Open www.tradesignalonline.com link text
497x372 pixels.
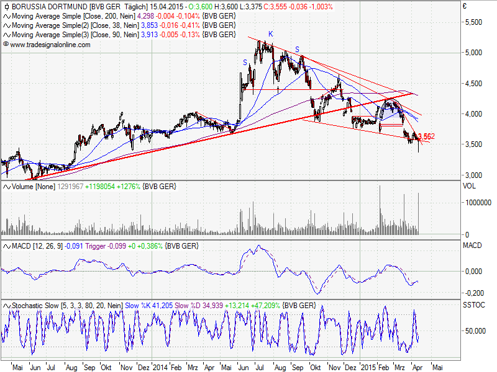point(50,45)
